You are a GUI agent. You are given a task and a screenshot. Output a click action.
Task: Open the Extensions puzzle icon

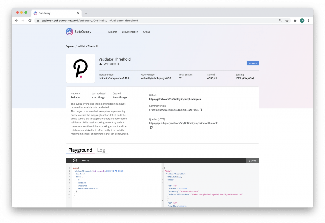click(295, 21)
